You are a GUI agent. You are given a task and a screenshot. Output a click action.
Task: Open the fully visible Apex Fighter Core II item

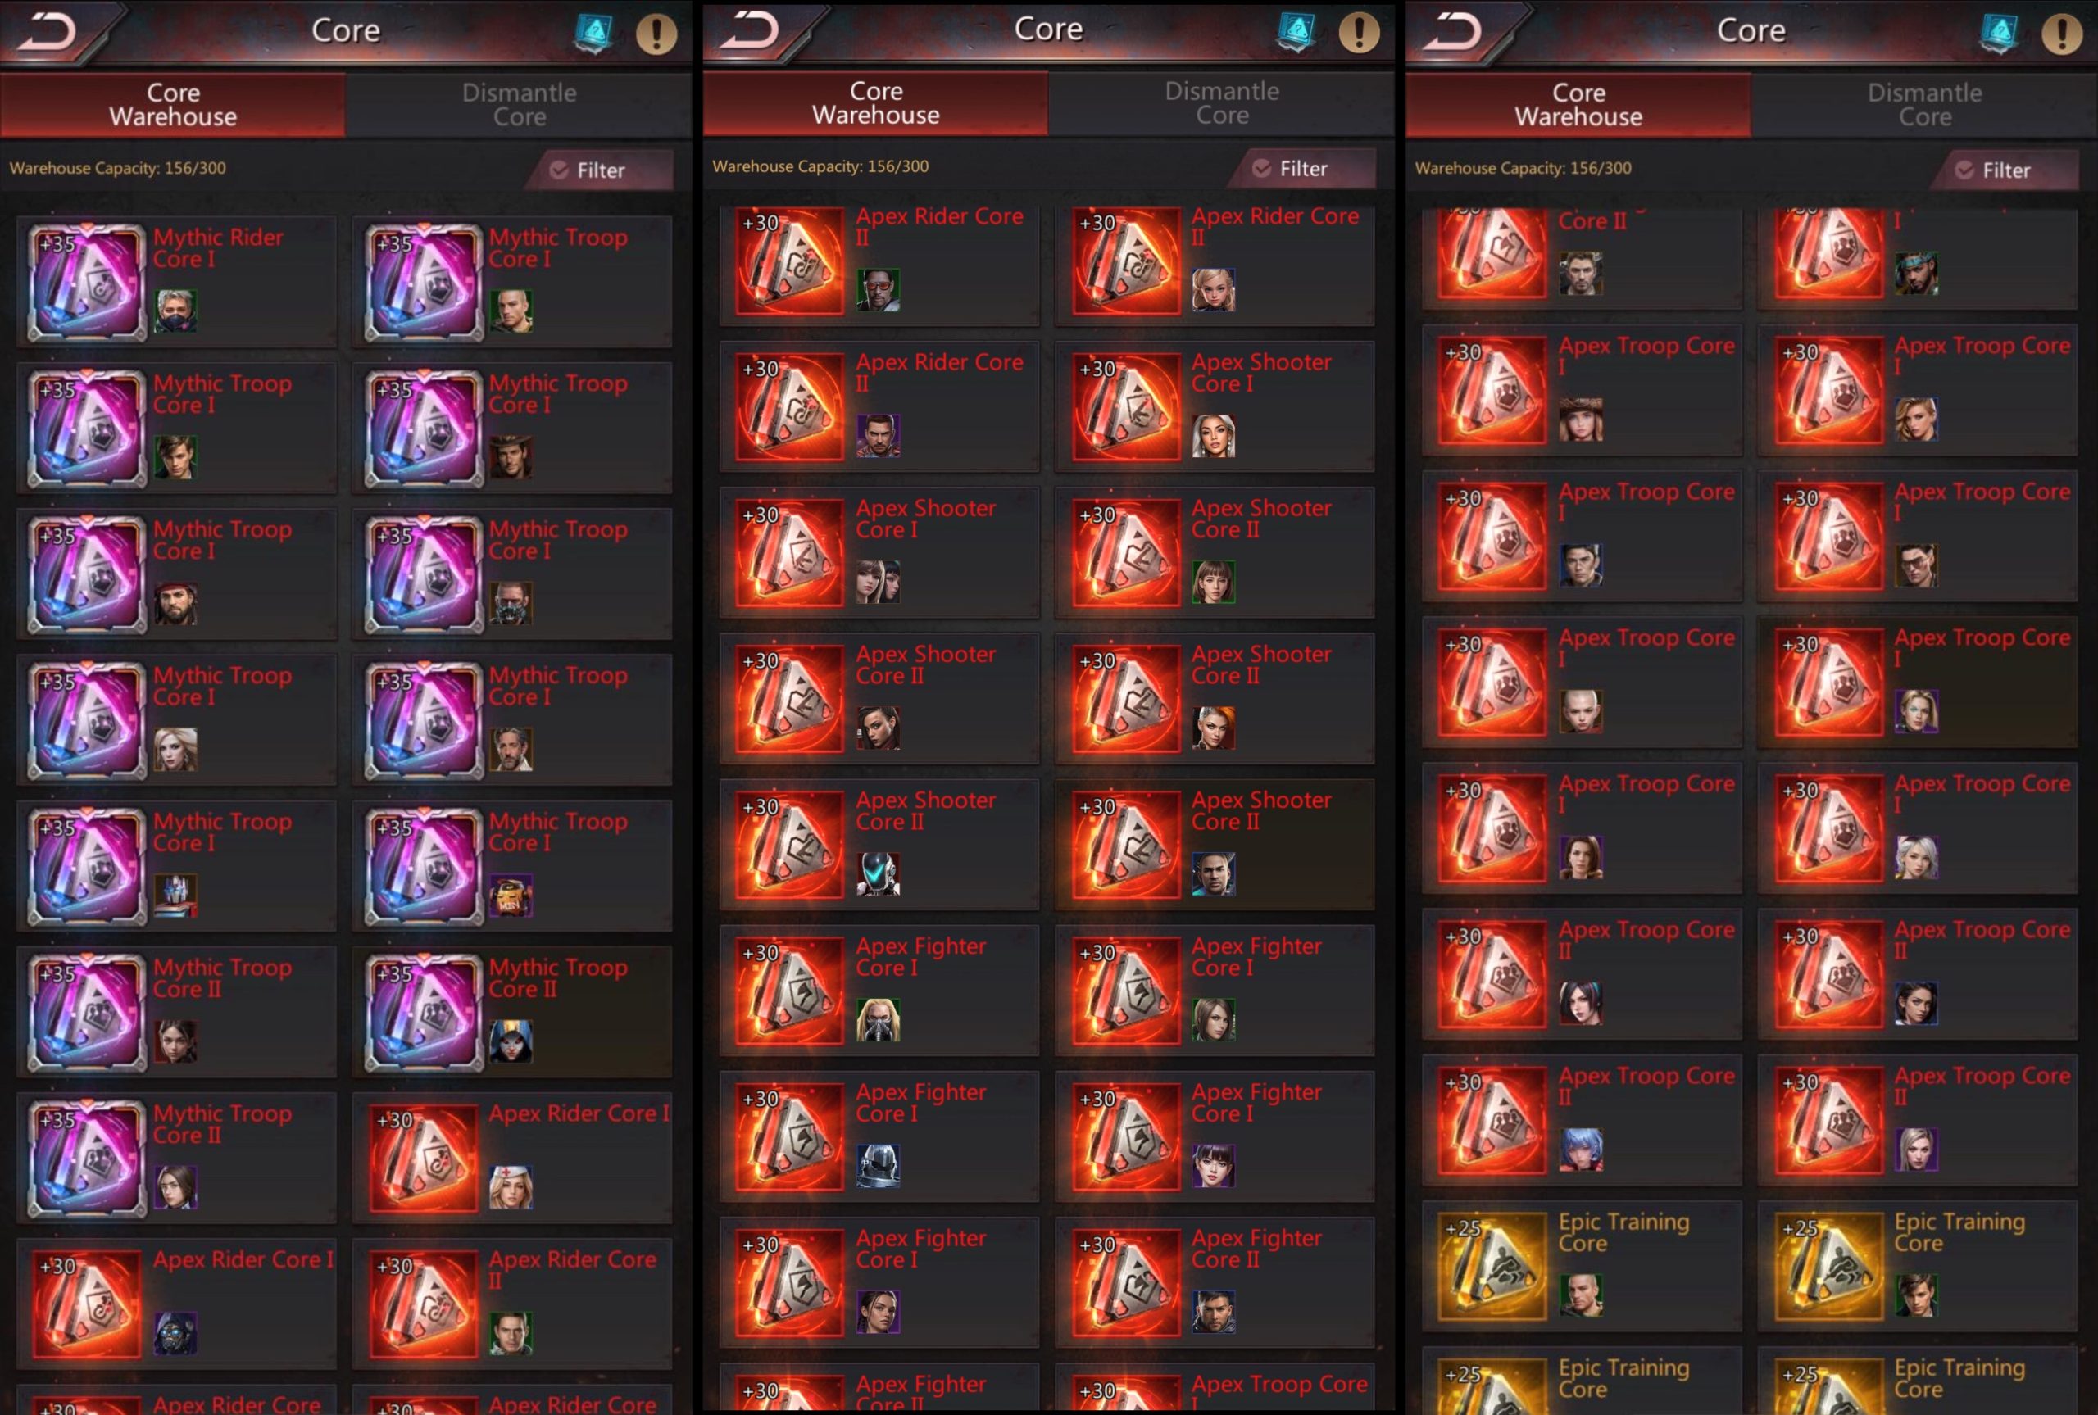(x=1215, y=1282)
